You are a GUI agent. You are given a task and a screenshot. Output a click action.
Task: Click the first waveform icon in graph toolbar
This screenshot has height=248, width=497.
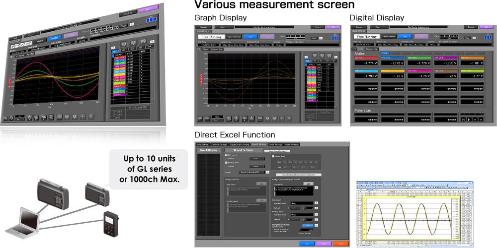coord(201,118)
